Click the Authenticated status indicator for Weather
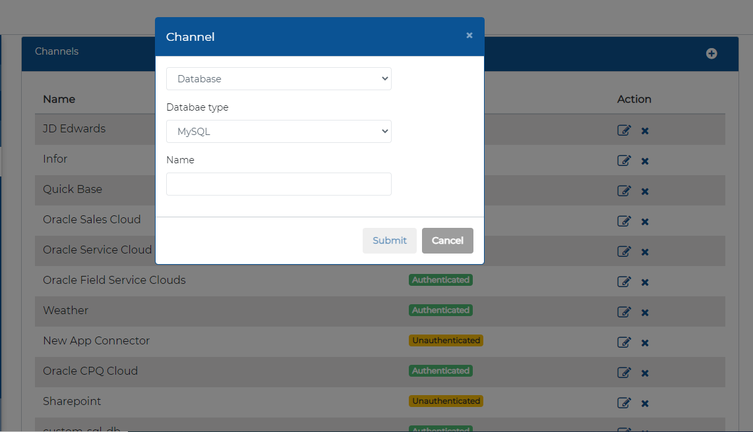This screenshot has height=432, width=753. pos(440,310)
